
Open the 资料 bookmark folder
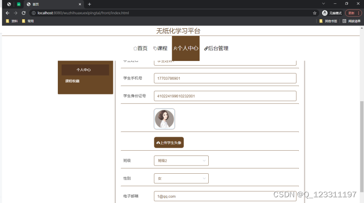point(12,21)
